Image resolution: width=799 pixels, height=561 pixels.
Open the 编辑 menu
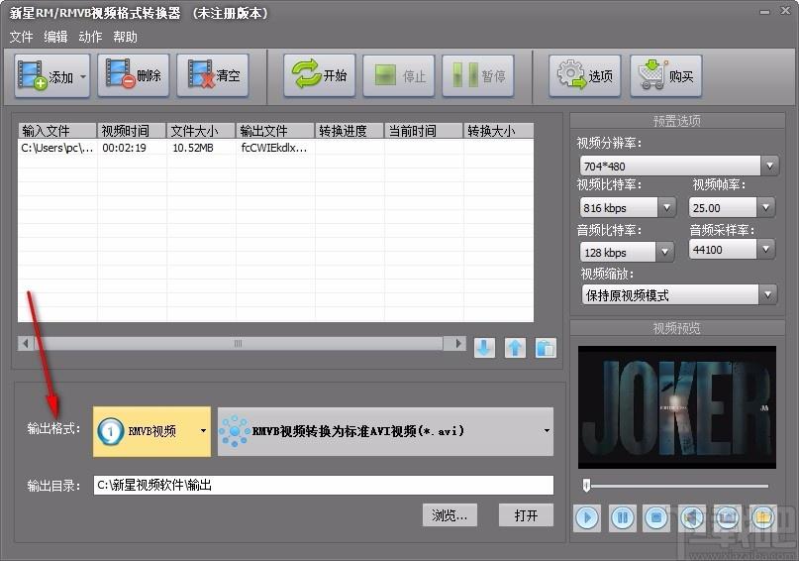(55, 37)
